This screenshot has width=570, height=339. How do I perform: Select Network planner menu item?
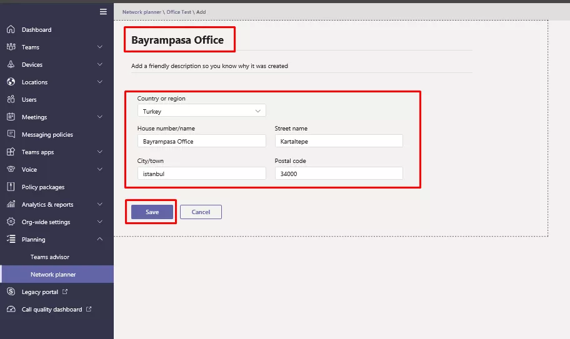[x=53, y=275]
